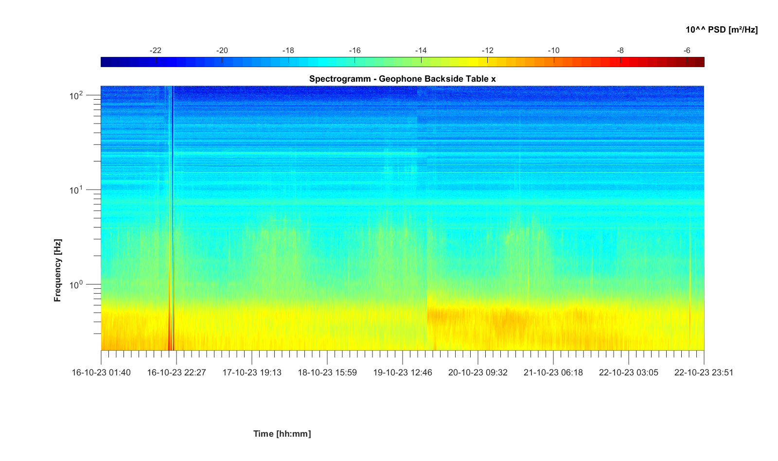
Task: Click the colorbar tick label -6
Action: pyautogui.click(x=687, y=51)
